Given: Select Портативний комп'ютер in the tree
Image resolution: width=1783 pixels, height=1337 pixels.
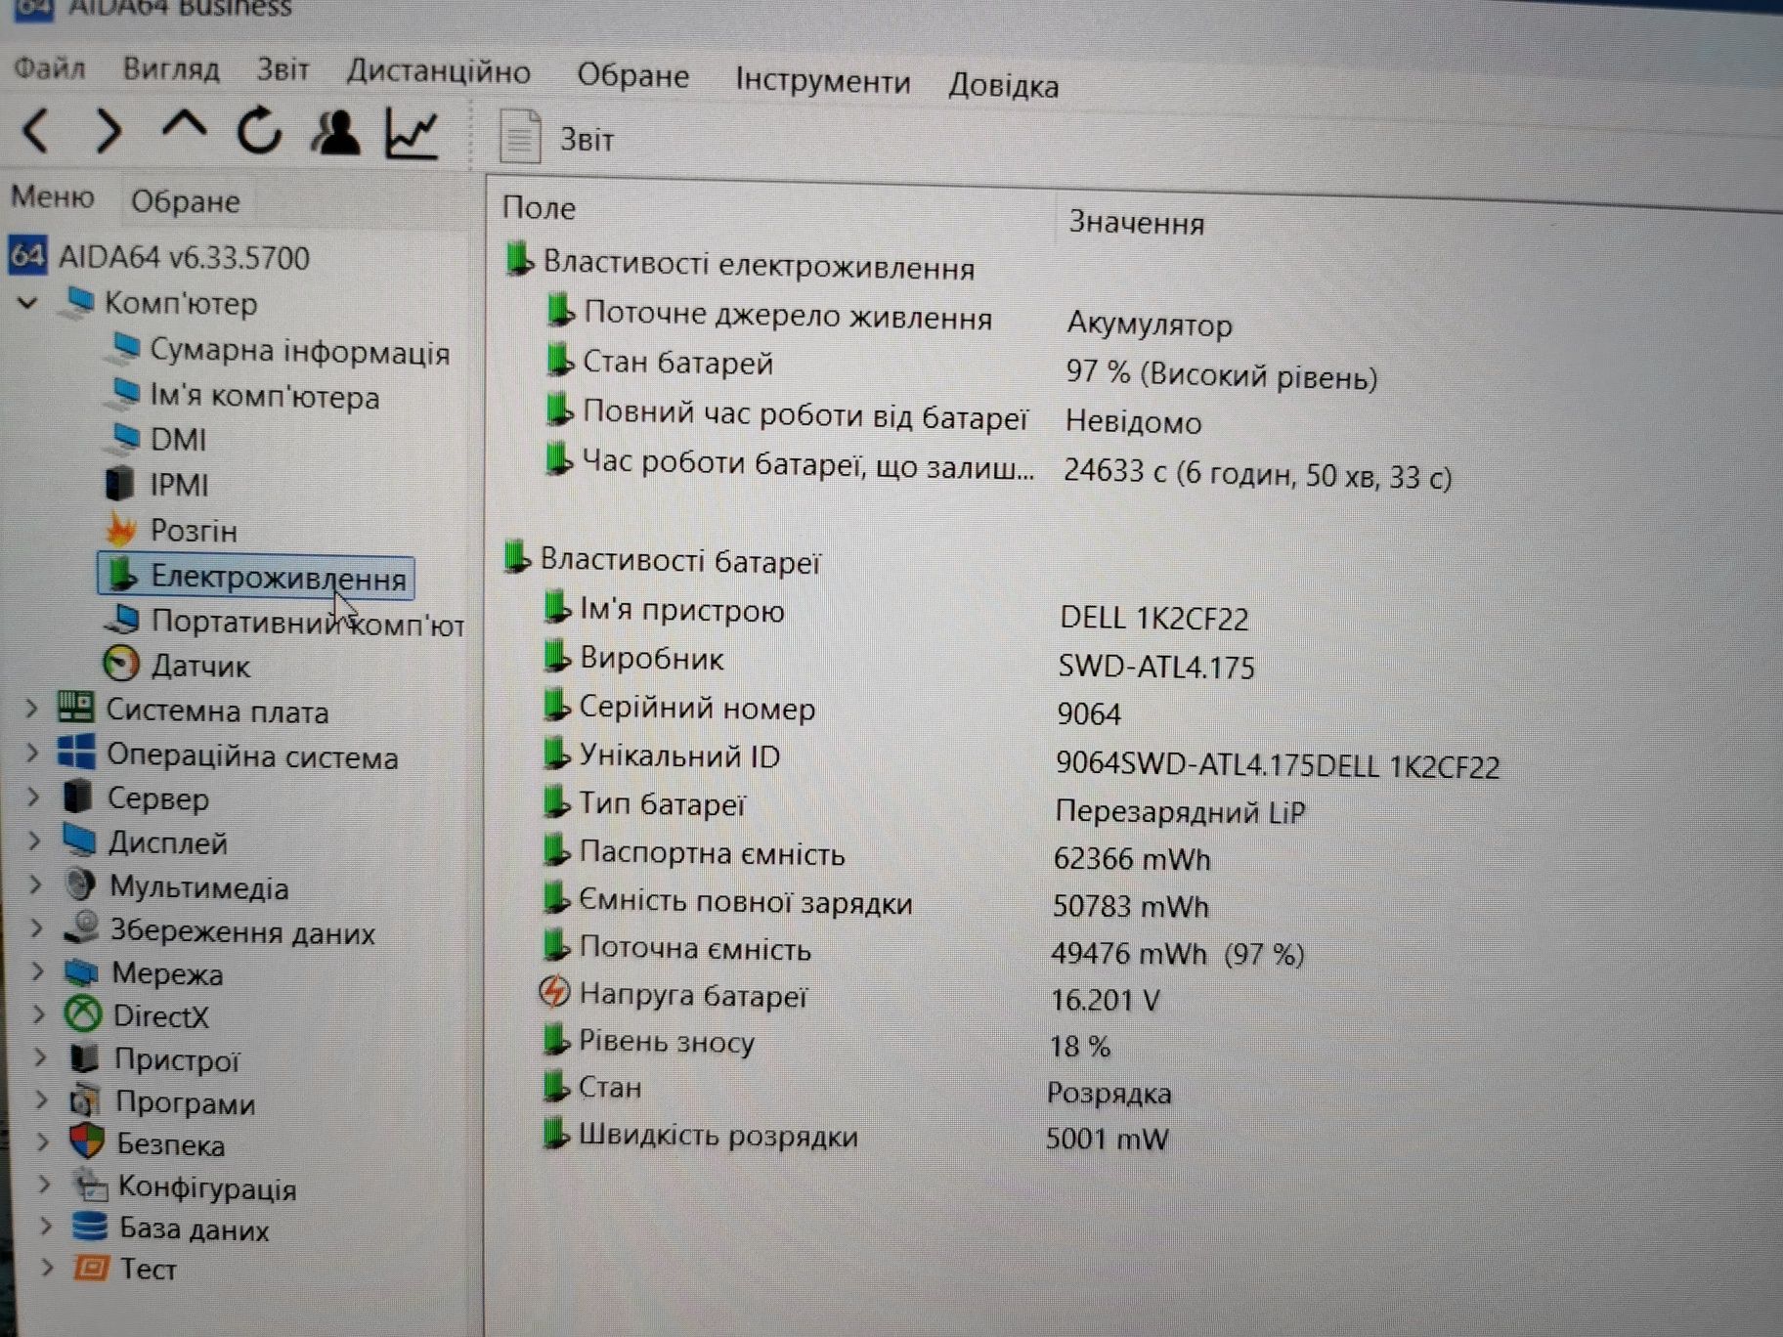Looking at the screenshot, I should click(307, 622).
